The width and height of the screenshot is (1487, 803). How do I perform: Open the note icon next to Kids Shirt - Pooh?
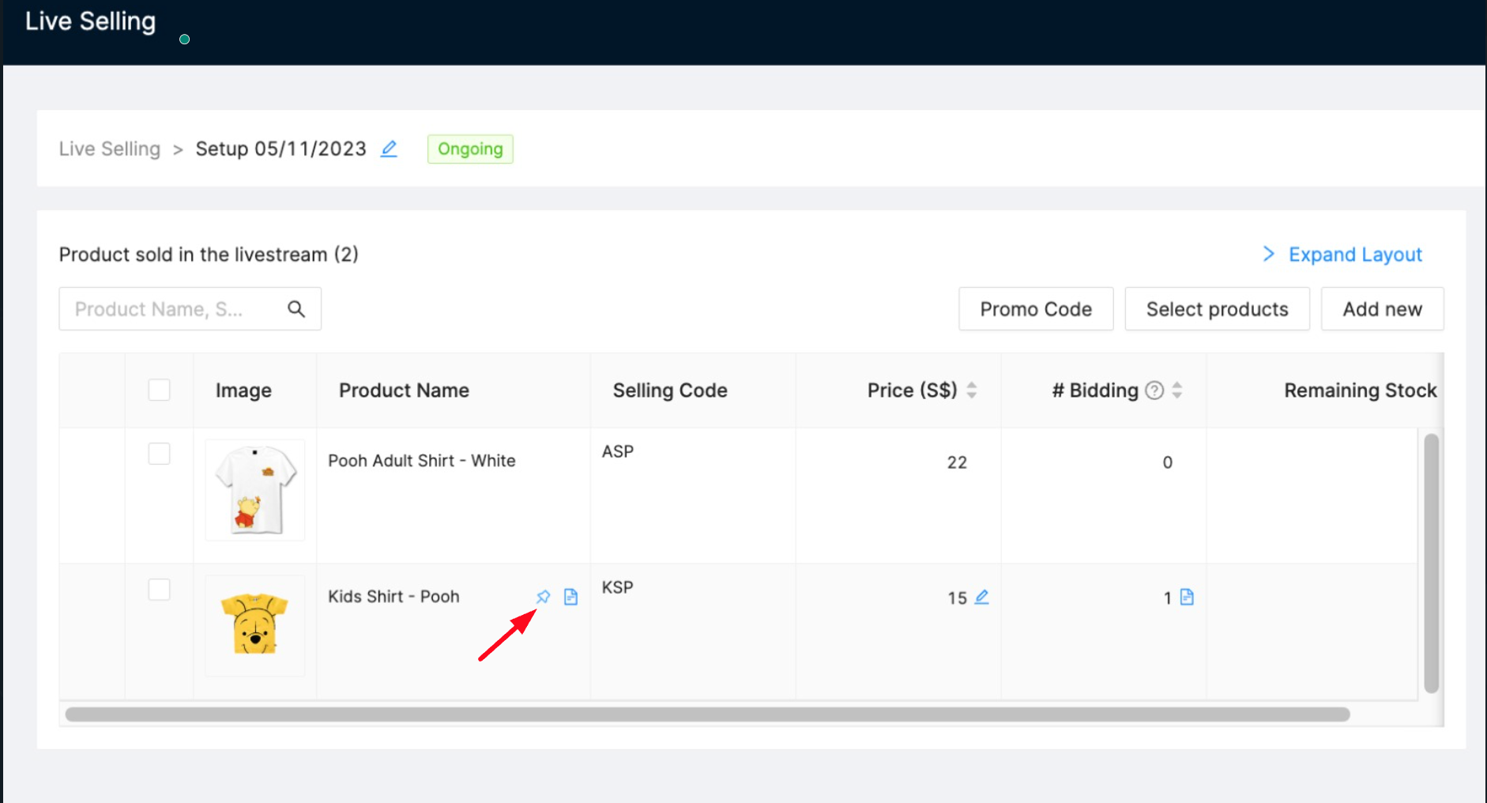pyautogui.click(x=570, y=597)
